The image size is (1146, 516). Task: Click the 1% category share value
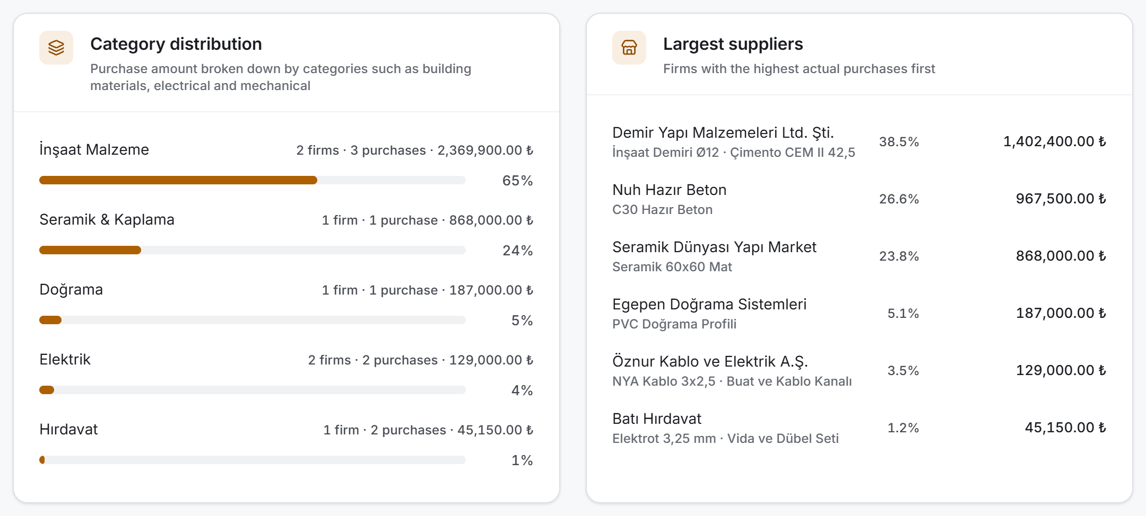pos(522,460)
